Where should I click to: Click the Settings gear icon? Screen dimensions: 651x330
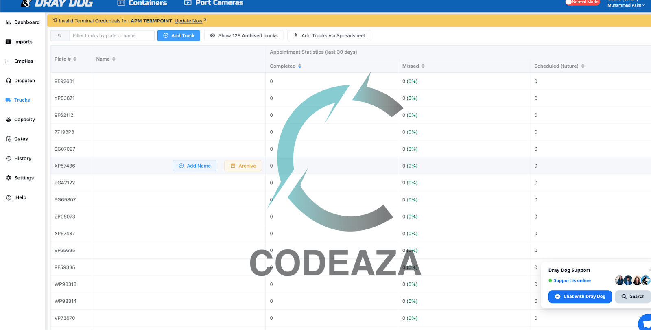[9, 178]
